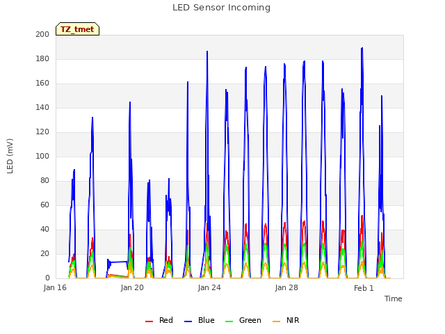Click the 0 y-axis tick label
The image size is (445, 334).
coord(47,278)
